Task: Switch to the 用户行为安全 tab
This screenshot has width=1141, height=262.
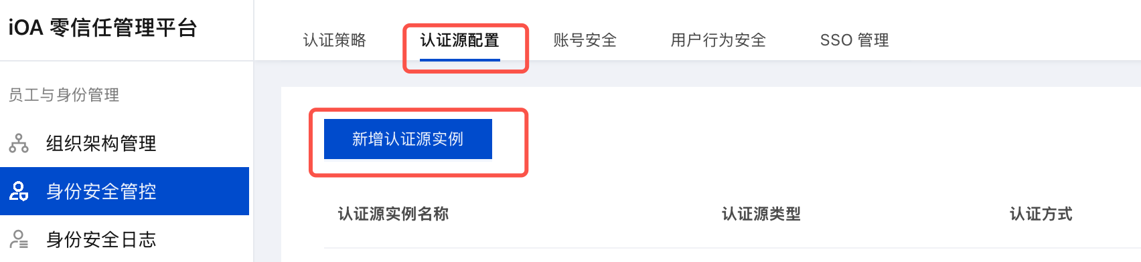Action: point(718,40)
